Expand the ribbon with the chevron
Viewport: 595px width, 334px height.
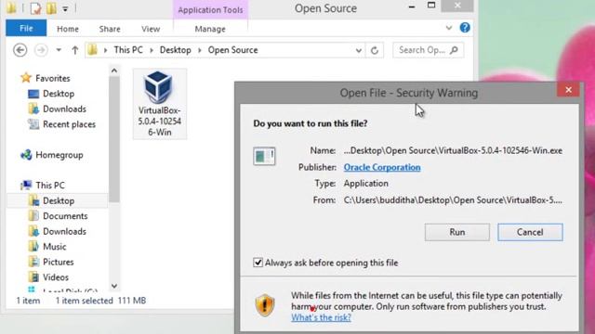(449, 28)
